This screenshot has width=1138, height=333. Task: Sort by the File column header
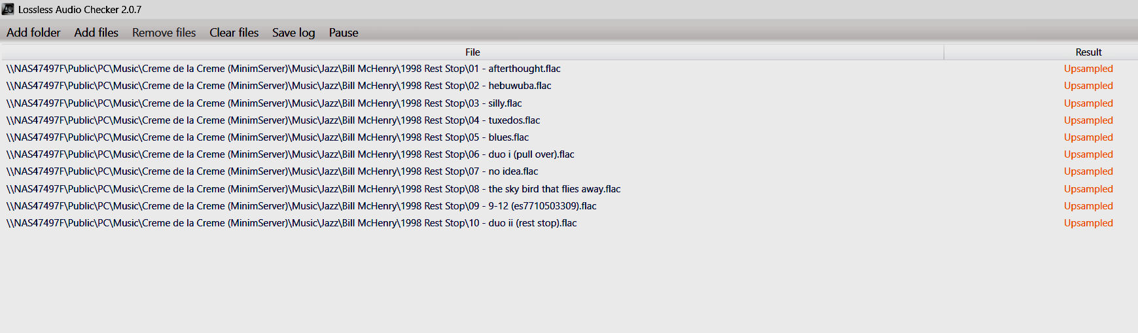click(x=472, y=52)
